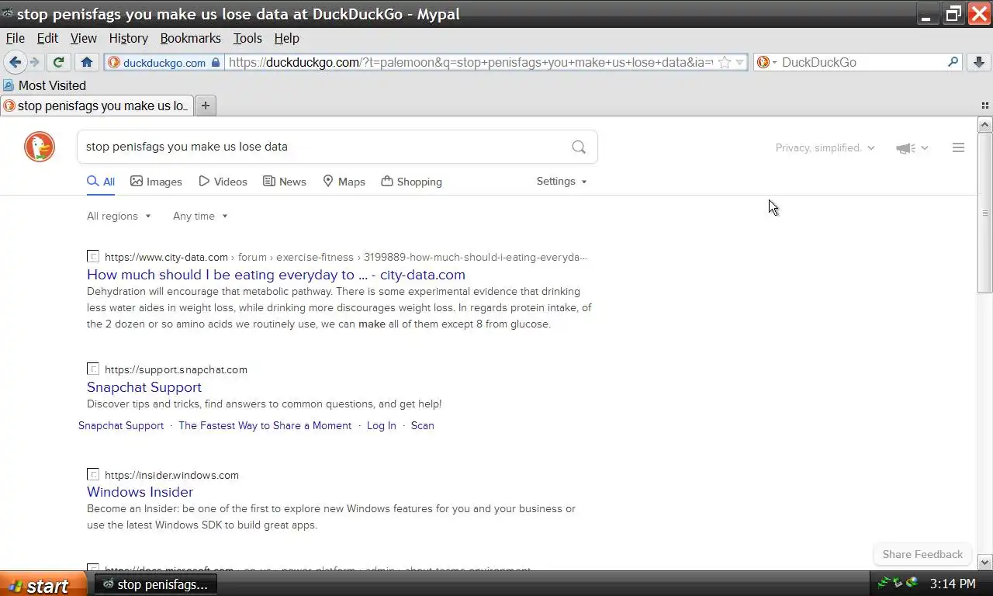
Task: Open the History menu
Action: pyautogui.click(x=128, y=38)
